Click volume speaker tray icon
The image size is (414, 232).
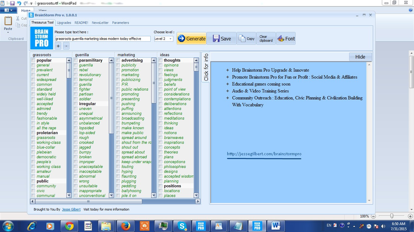[x=383, y=226]
